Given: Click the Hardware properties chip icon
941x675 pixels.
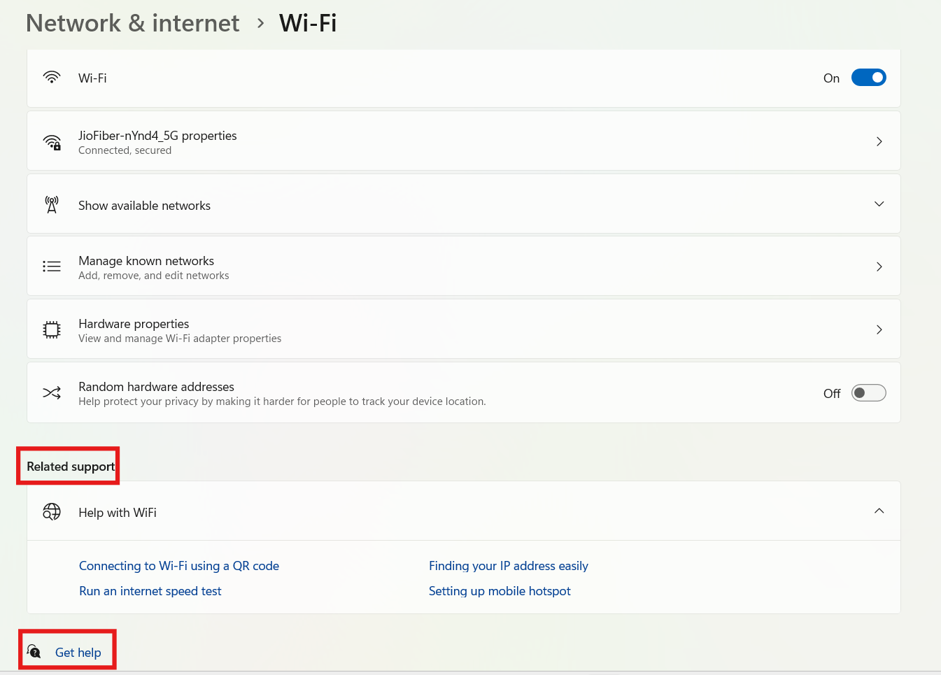Looking at the screenshot, I should click(x=52, y=329).
